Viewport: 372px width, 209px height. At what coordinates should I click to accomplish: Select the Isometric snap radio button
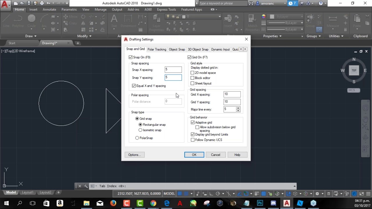tap(140, 130)
